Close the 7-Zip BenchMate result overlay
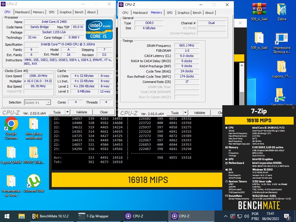 tap(293, 108)
